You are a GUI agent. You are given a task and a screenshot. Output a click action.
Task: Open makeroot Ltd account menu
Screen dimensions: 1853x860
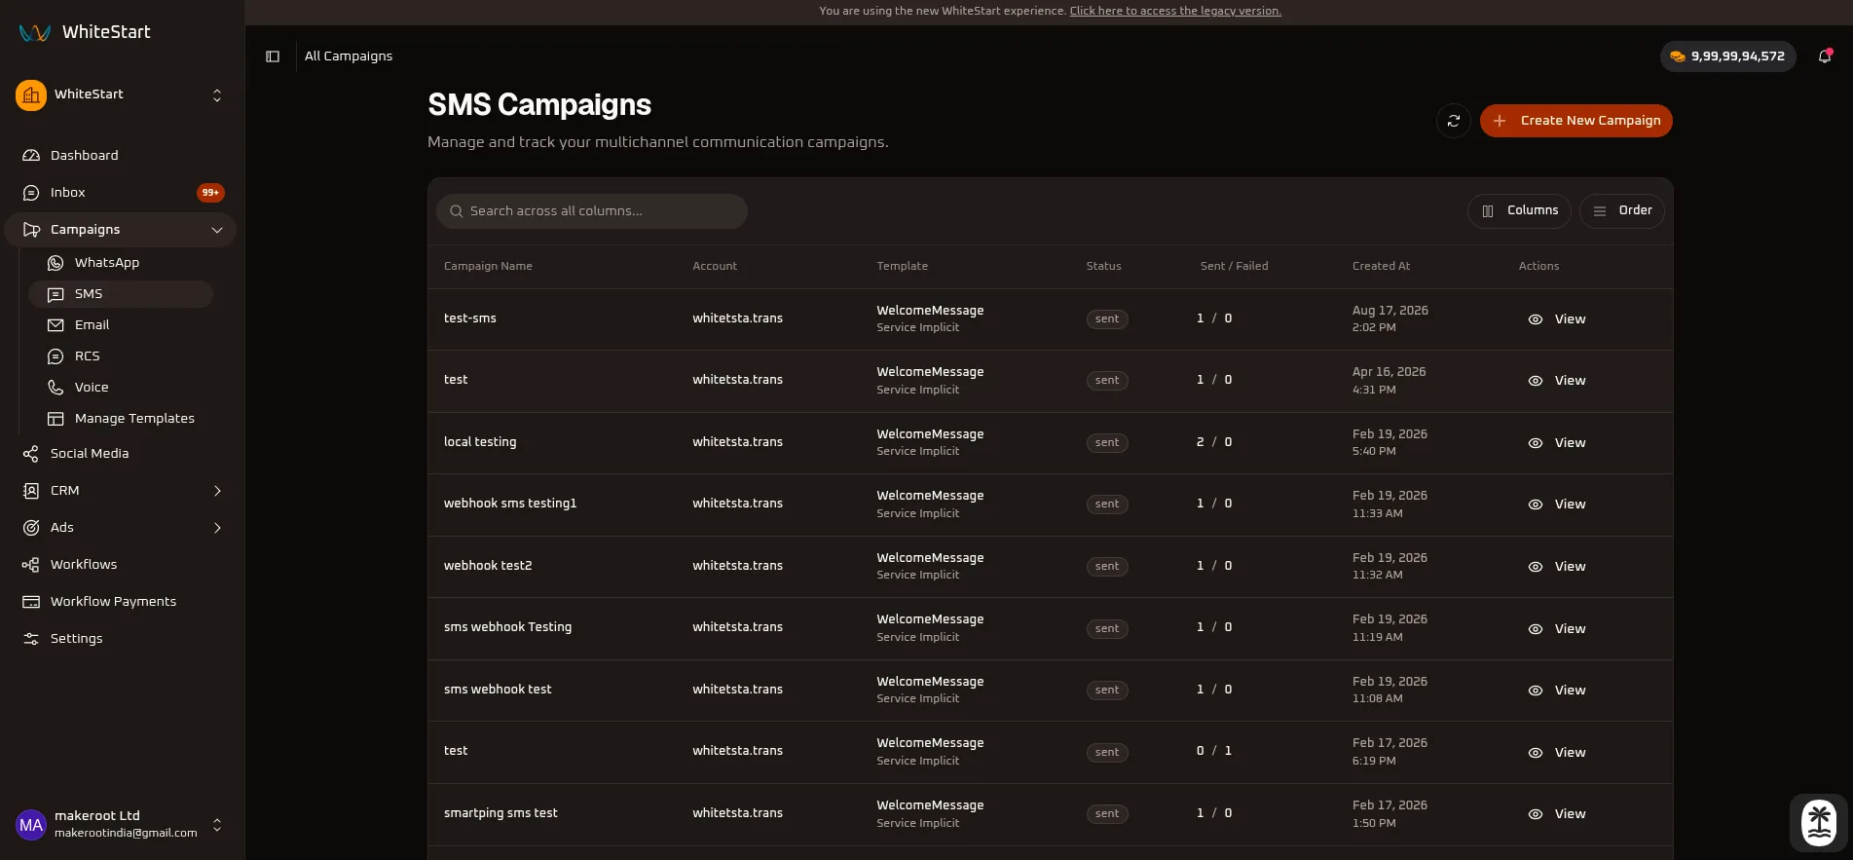click(x=121, y=824)
